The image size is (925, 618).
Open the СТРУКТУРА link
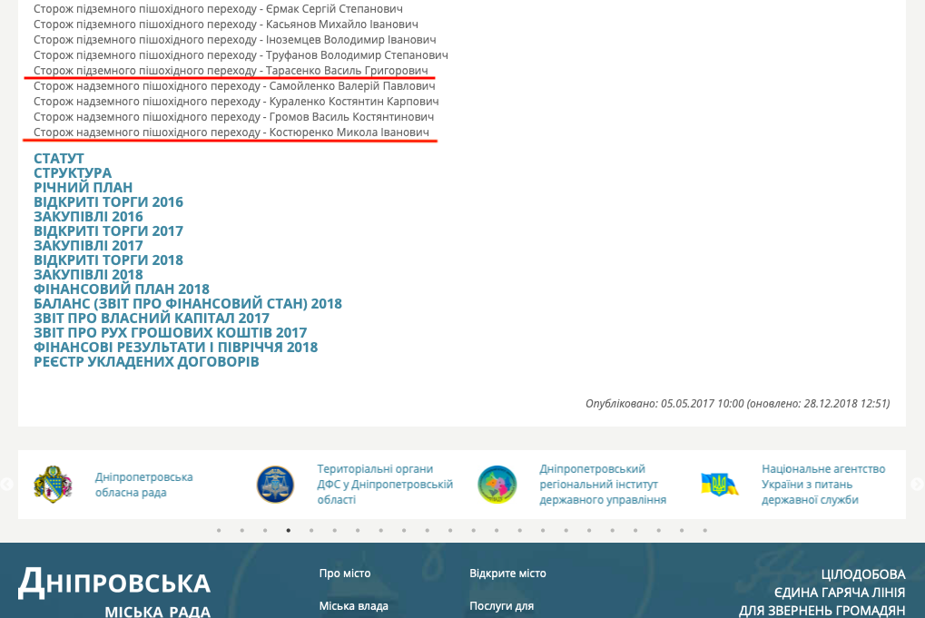point(73,173)
